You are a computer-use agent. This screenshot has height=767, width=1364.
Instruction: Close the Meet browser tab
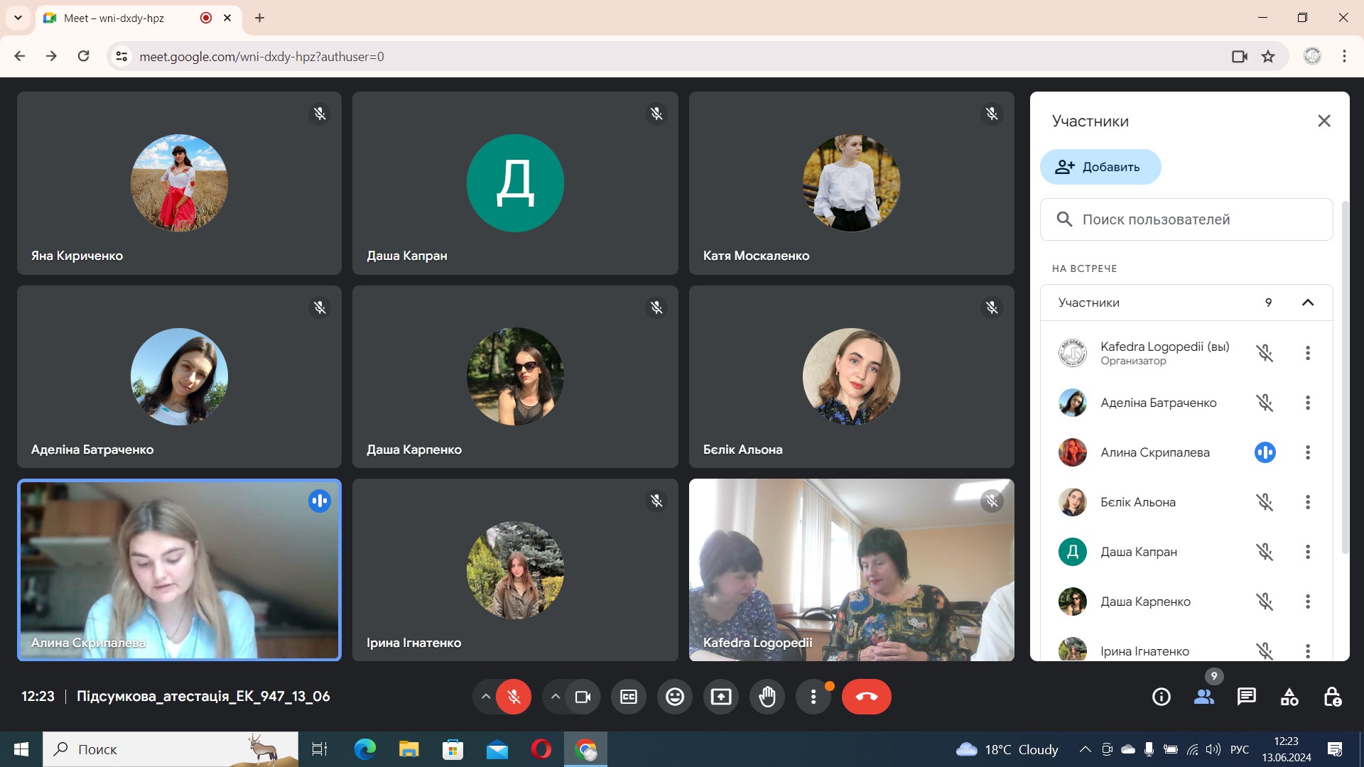pyautogui.click(x=227, y=18)
